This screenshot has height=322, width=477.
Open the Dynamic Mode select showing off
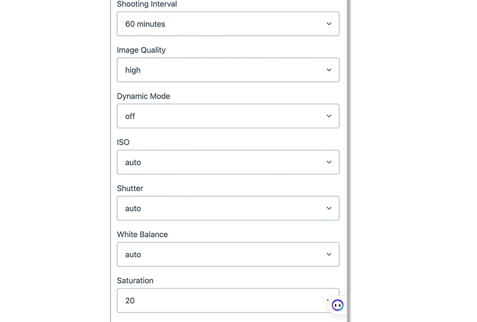coord(219,116)
